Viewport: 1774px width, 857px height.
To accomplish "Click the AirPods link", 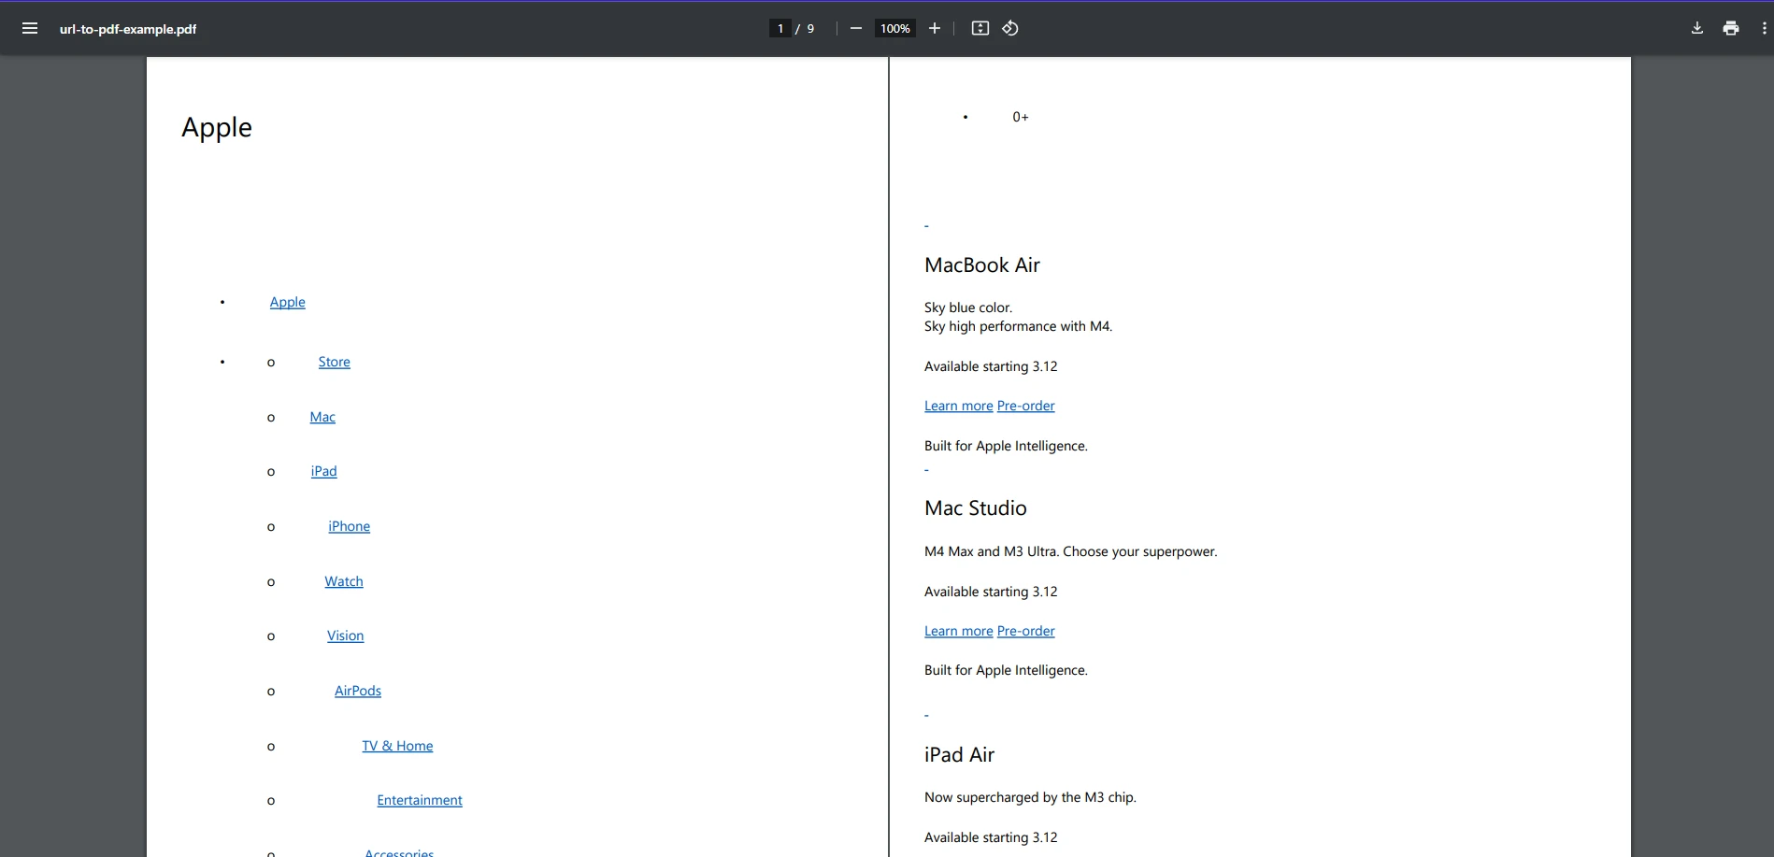I will tap(358, 691).
